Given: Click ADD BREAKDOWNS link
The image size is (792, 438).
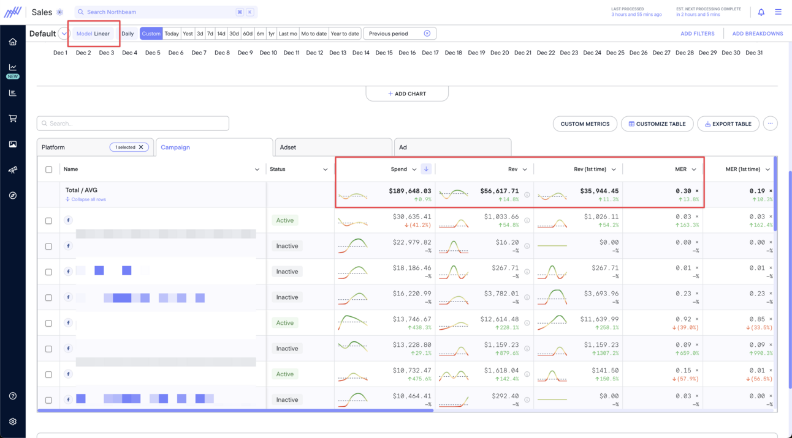Looking at the screenshot, I should [x=757, y=34].
